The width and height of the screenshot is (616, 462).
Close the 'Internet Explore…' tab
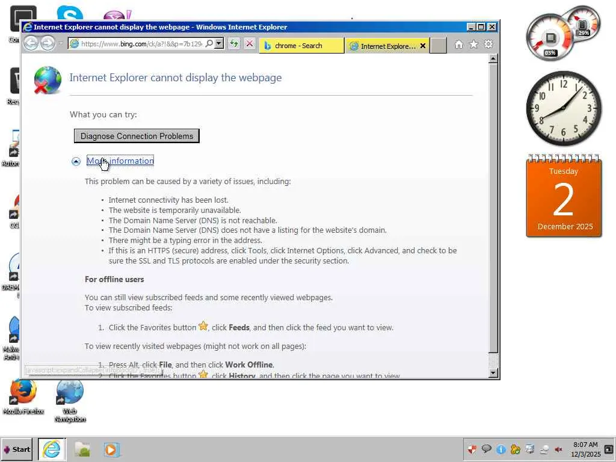[x=423, y=46]
